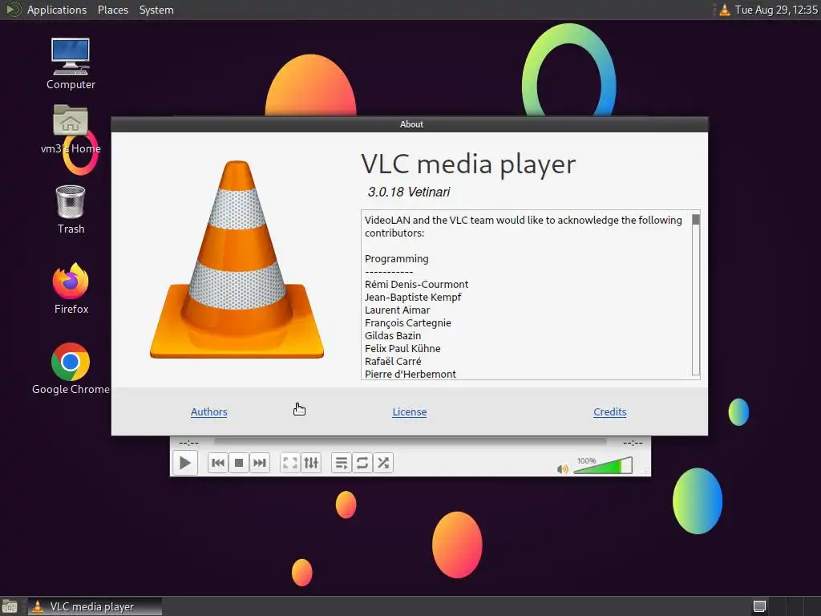Click name Felix Paul Kühne
The height and width of the screenshot is (616, 821).
[402, 348]
